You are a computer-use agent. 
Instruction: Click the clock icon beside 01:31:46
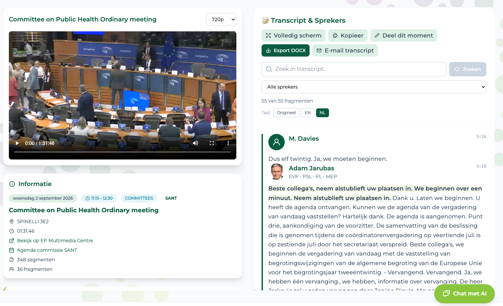[x=12, y=231]
